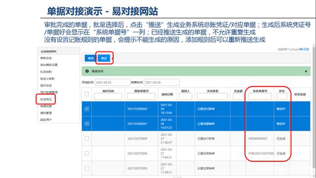Click the start date field 2021-03-25
This screenshot has height=178, width=316.
coord(112,83)
